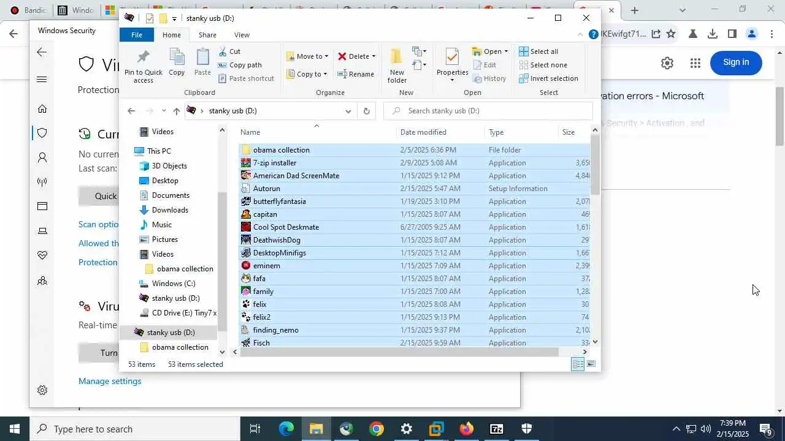This screenshot has height=441, width=785.
Task: Click the Cut scissors button
Action: point(229,51)
